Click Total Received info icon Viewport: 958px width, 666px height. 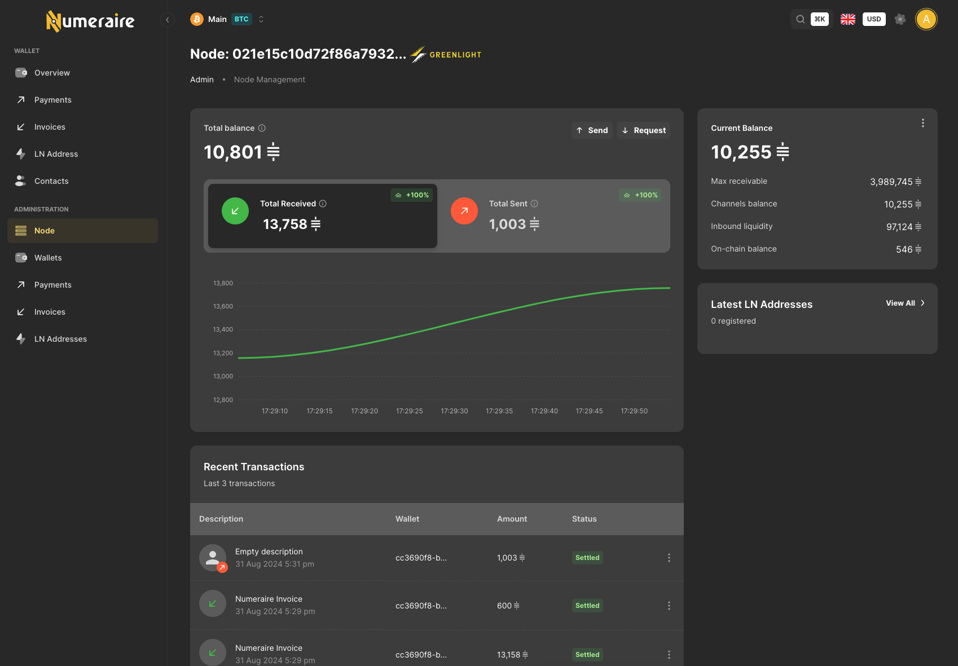pyautogui.click(x=323, y=204)
